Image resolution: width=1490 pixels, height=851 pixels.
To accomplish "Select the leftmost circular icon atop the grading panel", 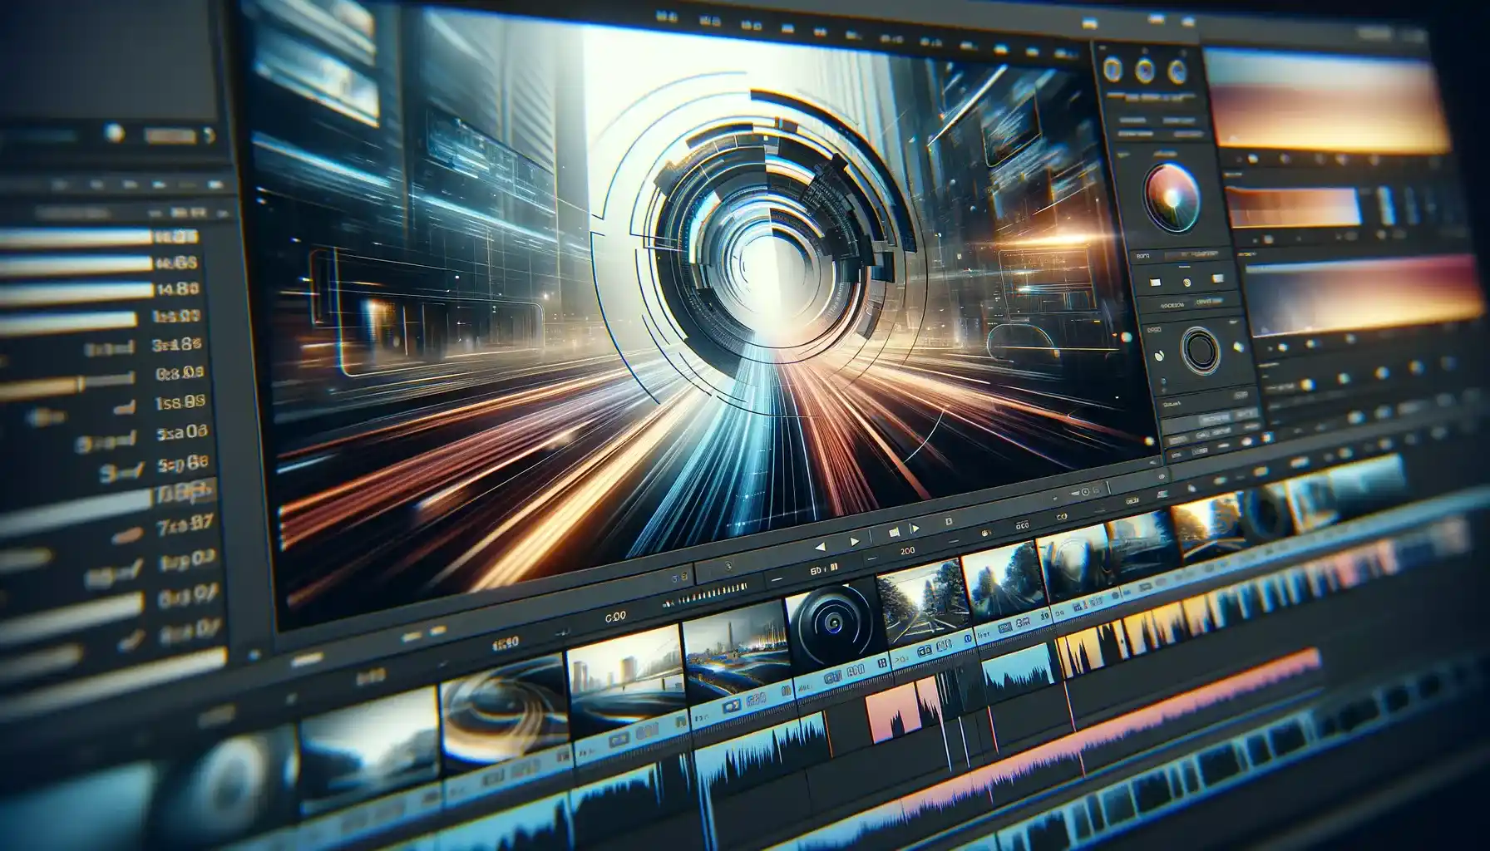I will 1111,68.
